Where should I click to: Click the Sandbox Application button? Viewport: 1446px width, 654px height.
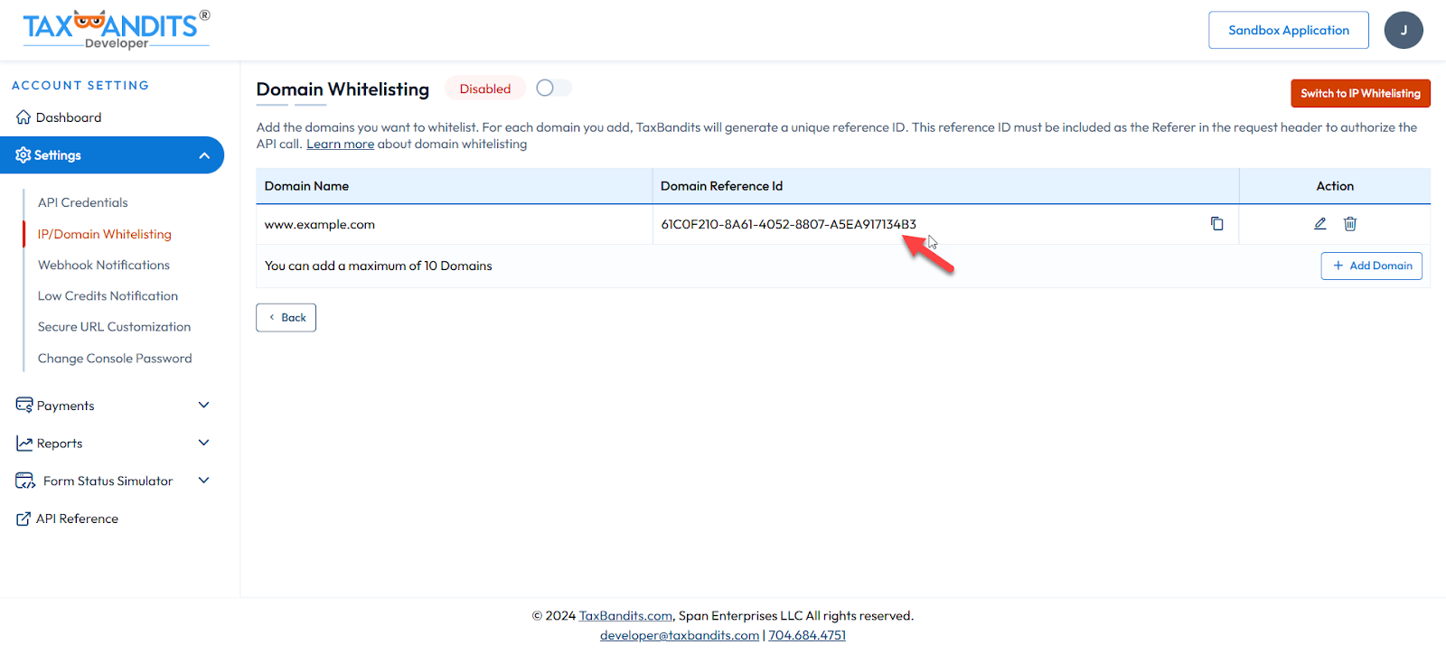click(1289, 30)
